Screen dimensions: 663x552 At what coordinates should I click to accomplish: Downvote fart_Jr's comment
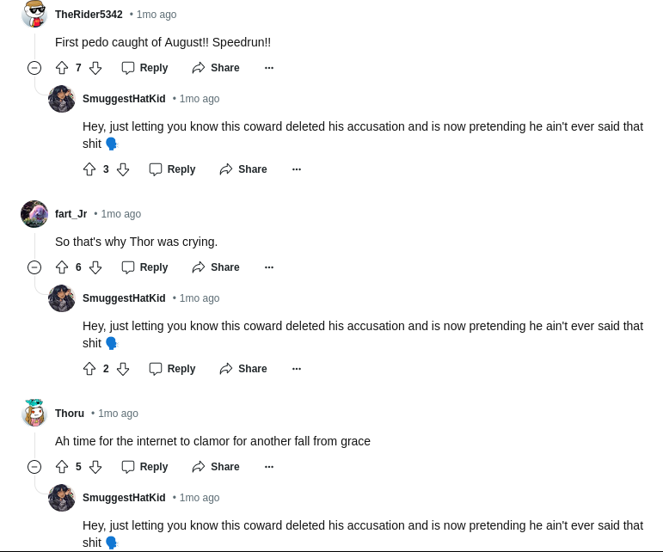coord(95,267)
